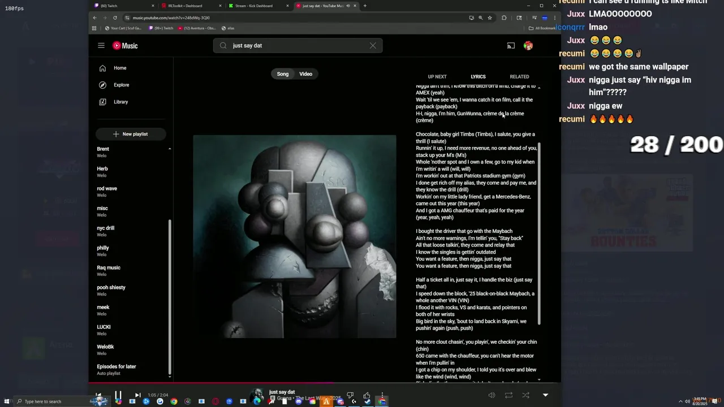Open Chrome extensions puzzle icon
Screen dimensions: 724x407
[x=504, y=18]
